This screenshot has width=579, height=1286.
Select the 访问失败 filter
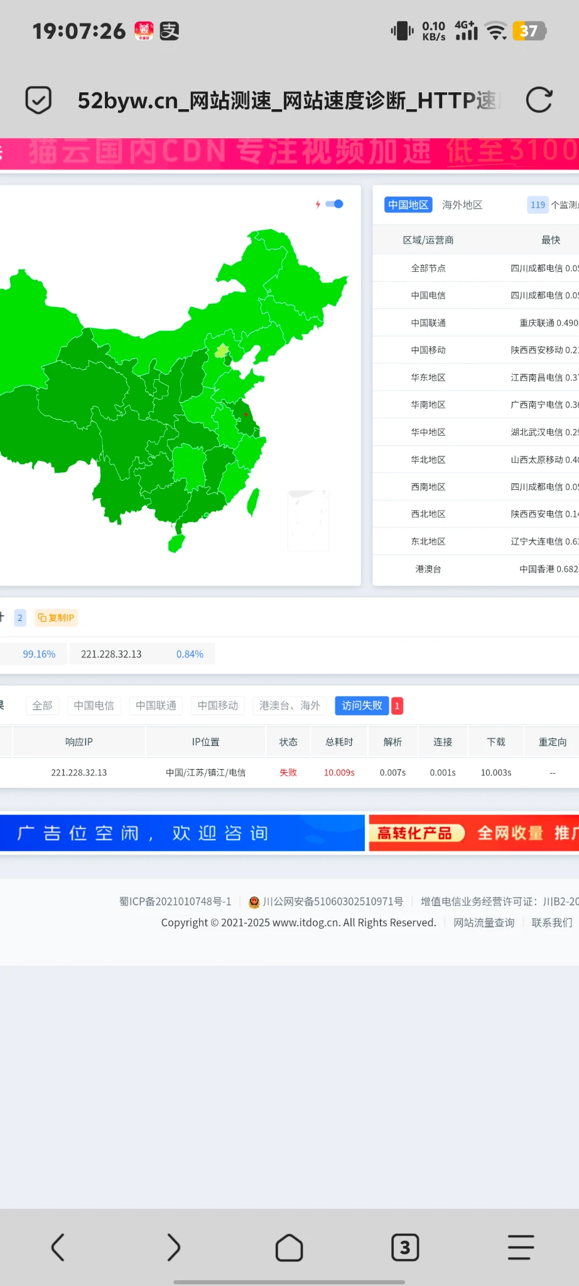click(362, 706)
